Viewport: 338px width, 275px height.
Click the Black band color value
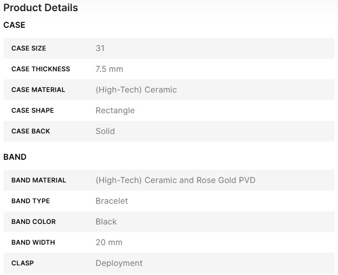tap(106, 222)
